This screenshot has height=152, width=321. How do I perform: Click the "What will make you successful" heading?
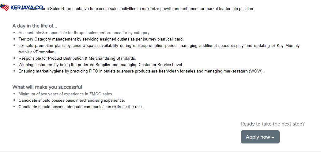(x=47, y=87)
